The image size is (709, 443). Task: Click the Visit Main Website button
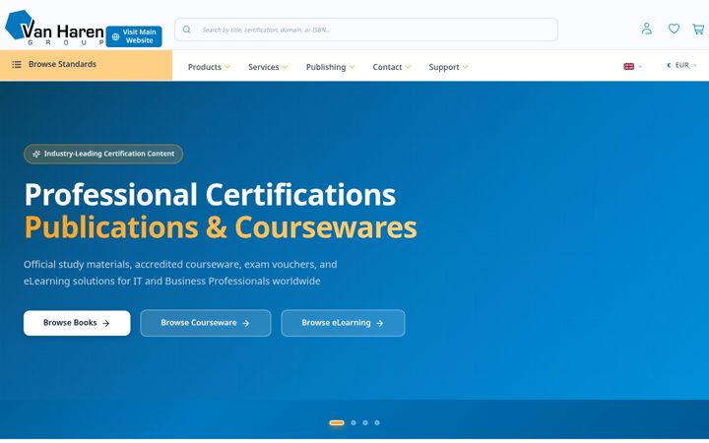tap(134, 36)
